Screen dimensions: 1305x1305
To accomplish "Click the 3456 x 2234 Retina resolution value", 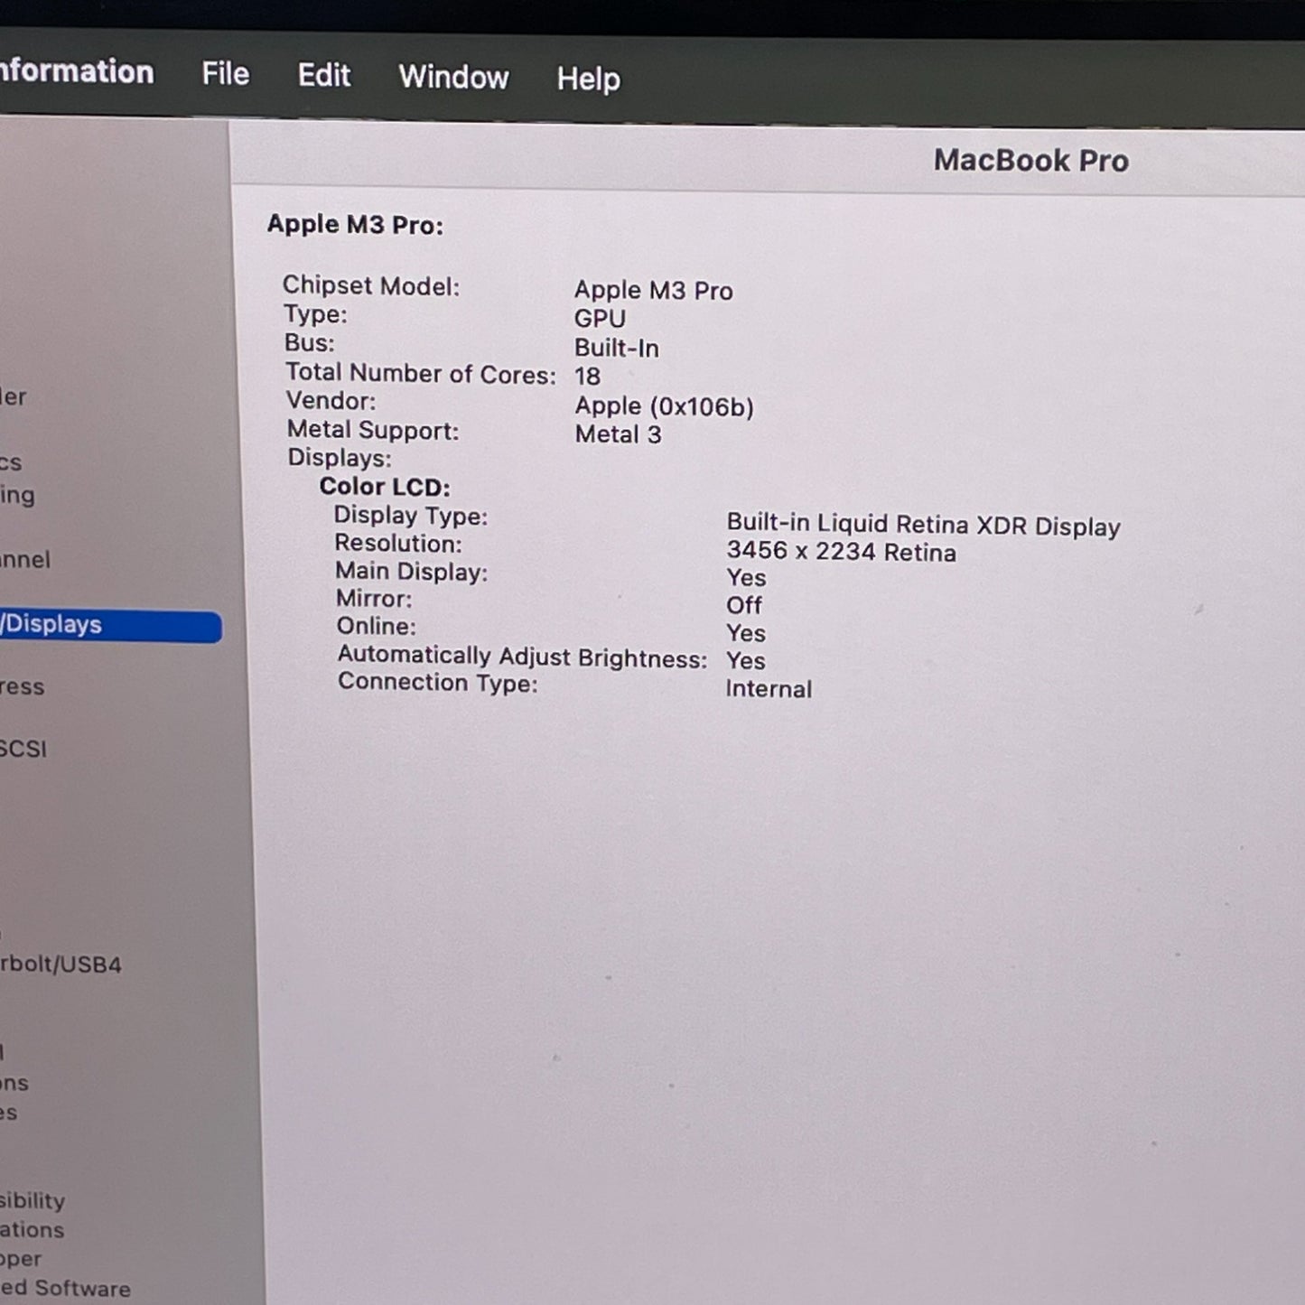I will 841,552.
